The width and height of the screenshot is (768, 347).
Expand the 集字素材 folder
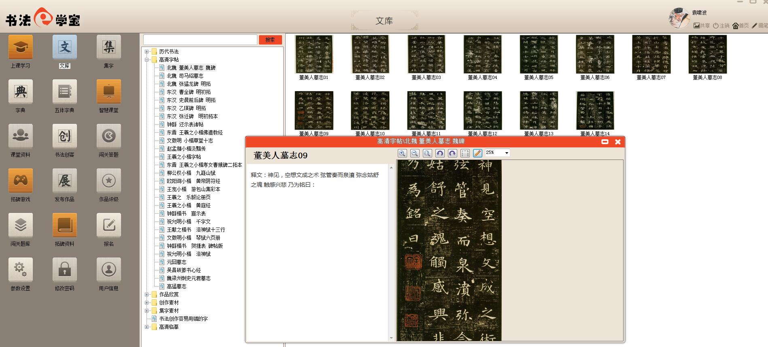[147, 311]
